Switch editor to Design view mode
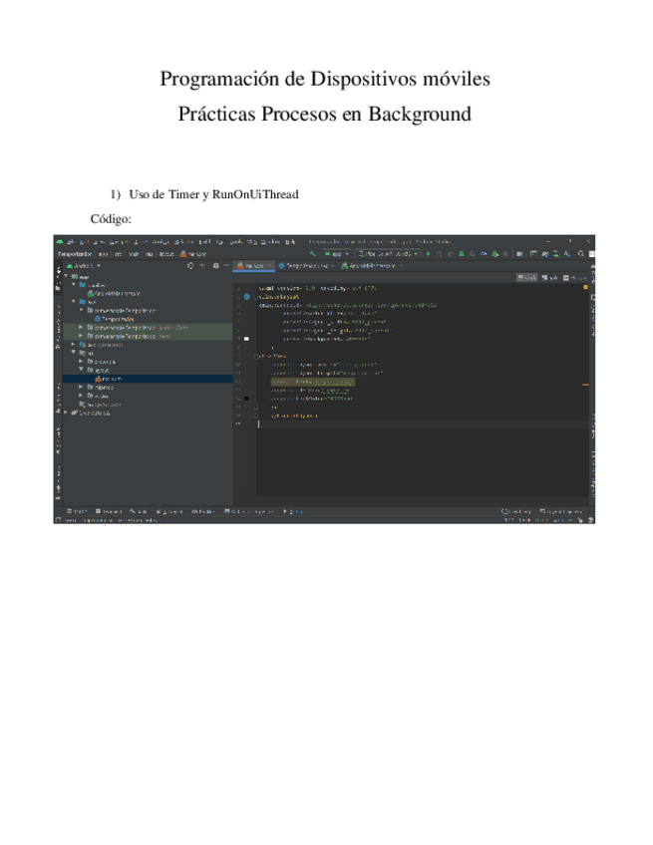Viewport: 653px width, 845px height. [574, 277]
